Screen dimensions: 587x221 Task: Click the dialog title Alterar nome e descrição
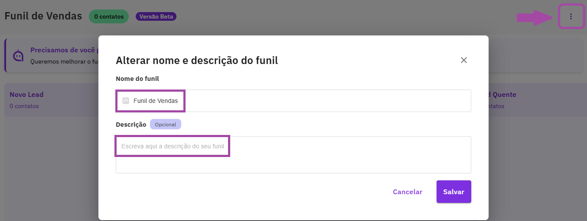coord(197,60)
